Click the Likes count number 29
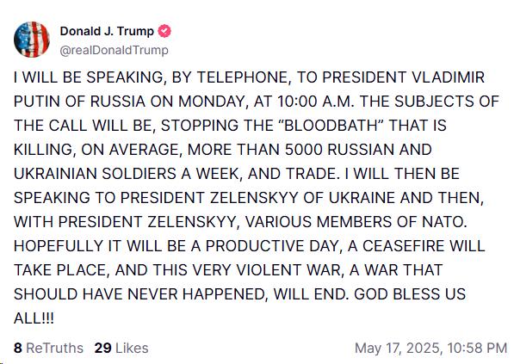The width and height of the screenshot is (514, 364). coord(103,348)
